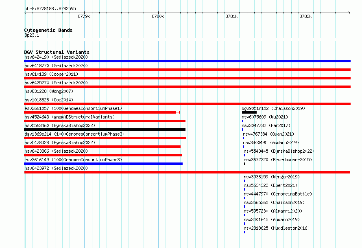This screenshot has height=248, width=362.
Task: Click the 8779k ruler label
Action: point(84,16)
